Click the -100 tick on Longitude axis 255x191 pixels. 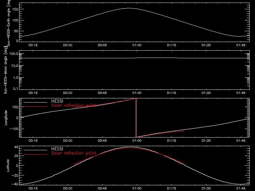pyautogui.click(x=14, y=129)
